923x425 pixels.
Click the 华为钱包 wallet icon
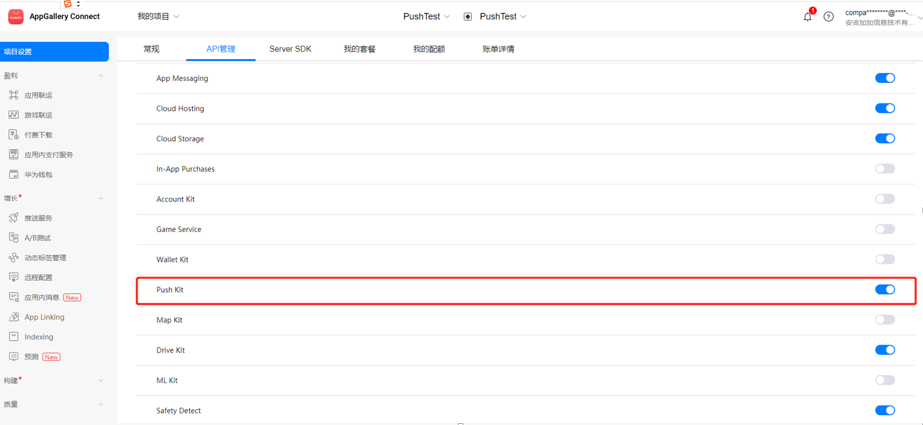tap(13, 175)
